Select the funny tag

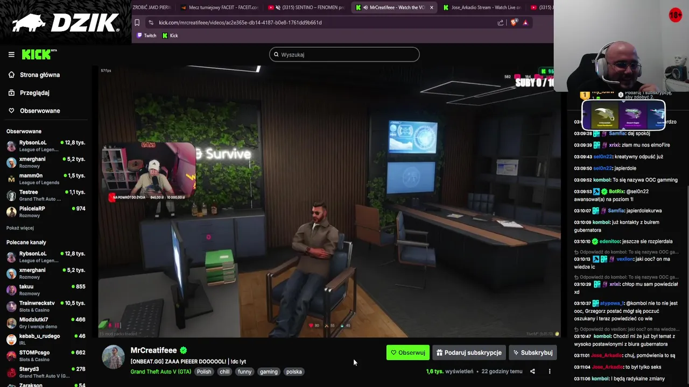click(x=244, y=371)
